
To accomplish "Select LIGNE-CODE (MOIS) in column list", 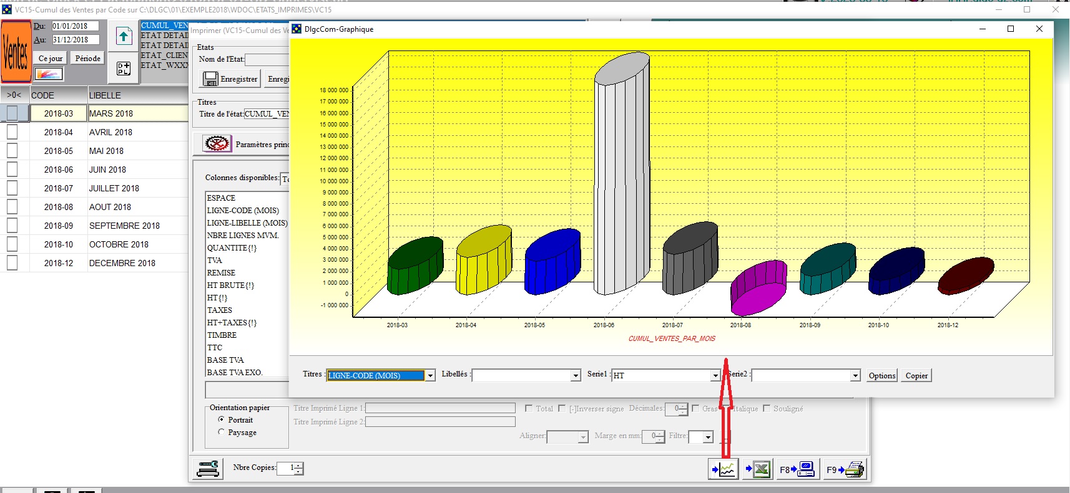I will click(243, 211).
